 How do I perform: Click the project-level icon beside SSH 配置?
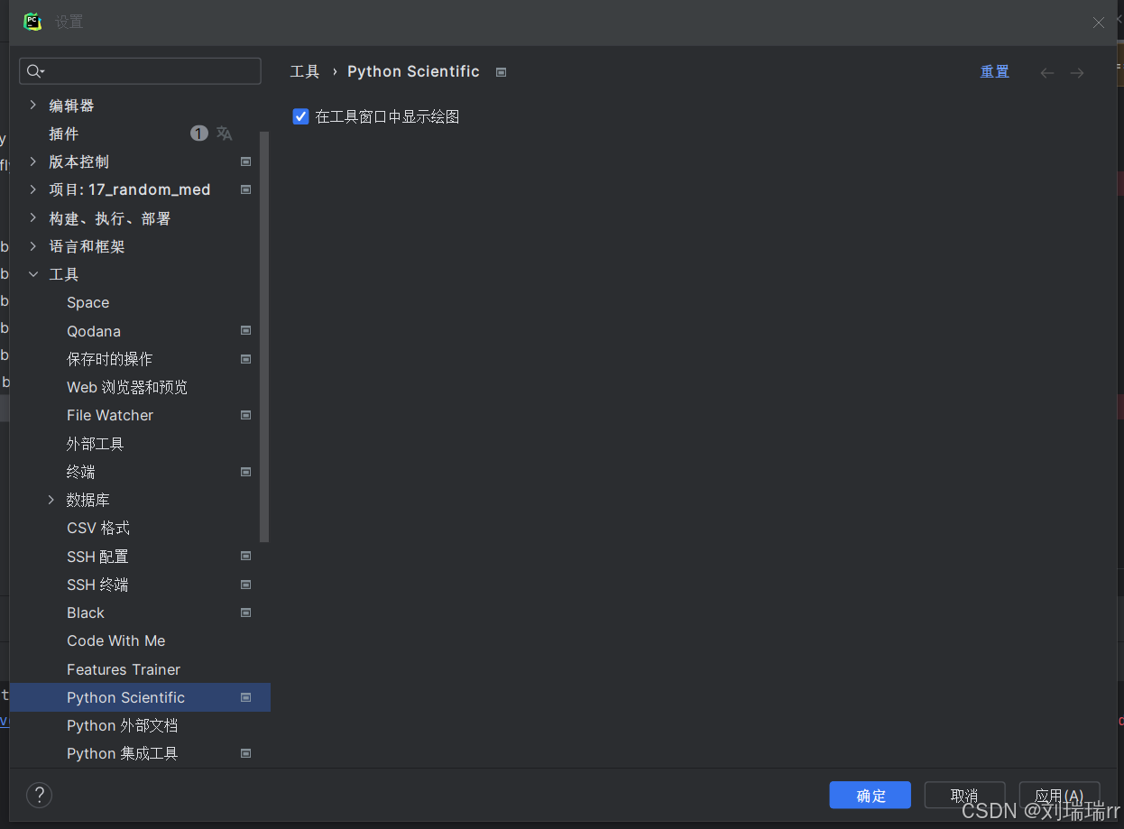point(245,557)
